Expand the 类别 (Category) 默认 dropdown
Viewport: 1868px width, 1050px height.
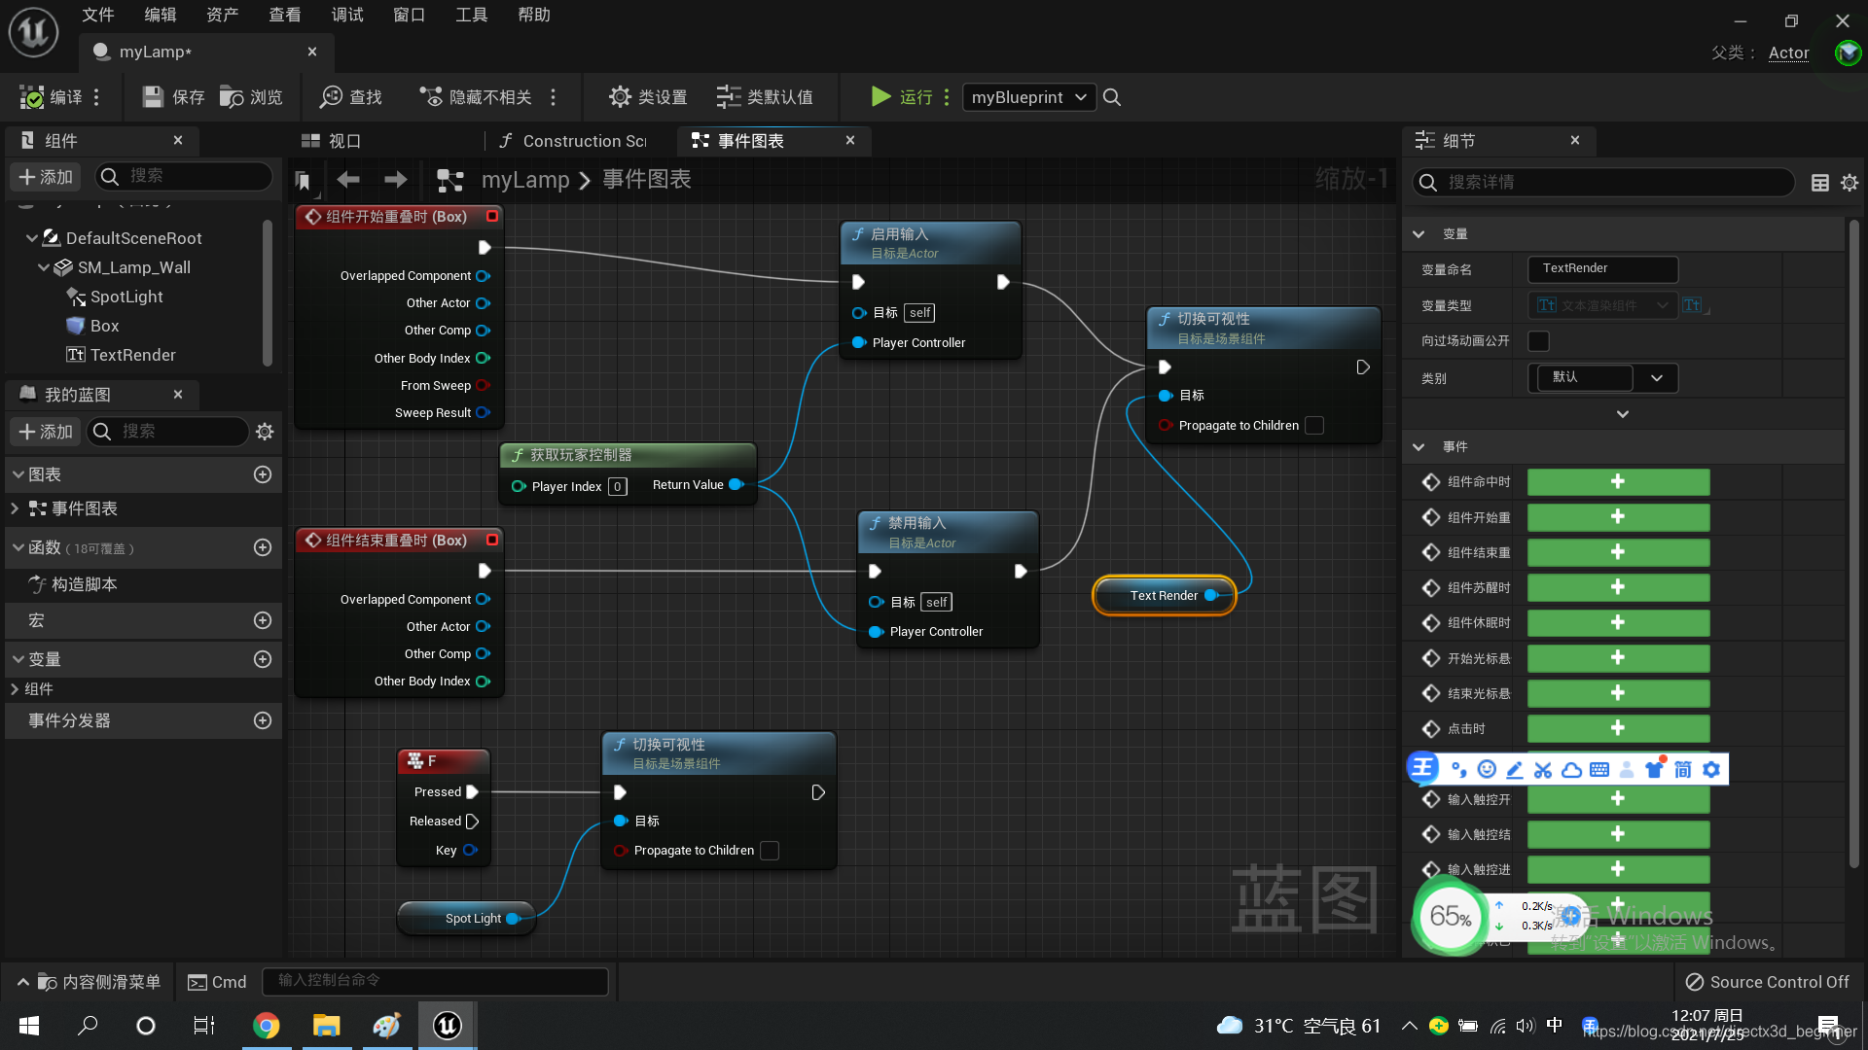[1656, 378]
